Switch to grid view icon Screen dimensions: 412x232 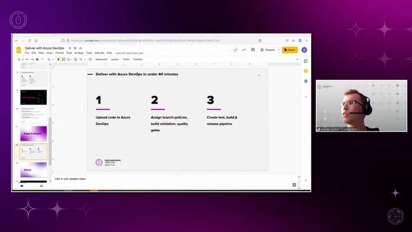(41, 186)
